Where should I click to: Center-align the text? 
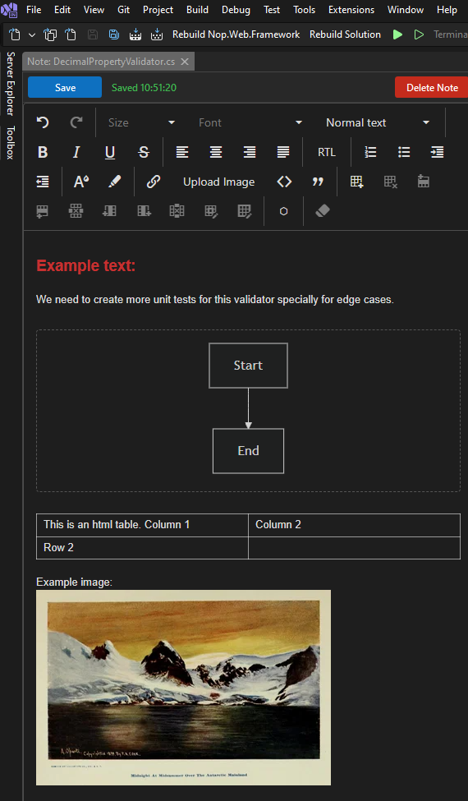pyautogui.click(x=216, y=152)
